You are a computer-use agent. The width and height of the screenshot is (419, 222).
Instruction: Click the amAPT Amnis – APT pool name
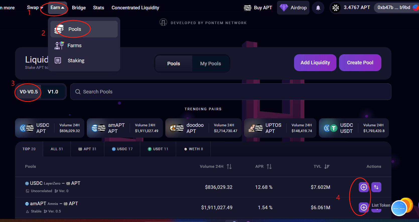coord(51,204)
